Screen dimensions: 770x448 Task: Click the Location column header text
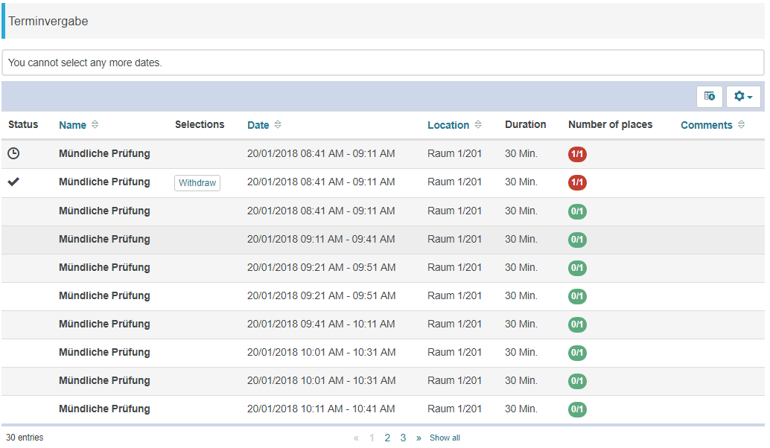coord(448,125)
